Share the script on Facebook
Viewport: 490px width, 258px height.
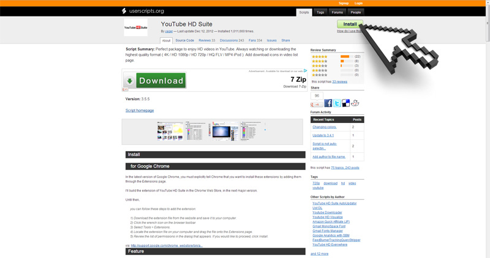point(328,103)
